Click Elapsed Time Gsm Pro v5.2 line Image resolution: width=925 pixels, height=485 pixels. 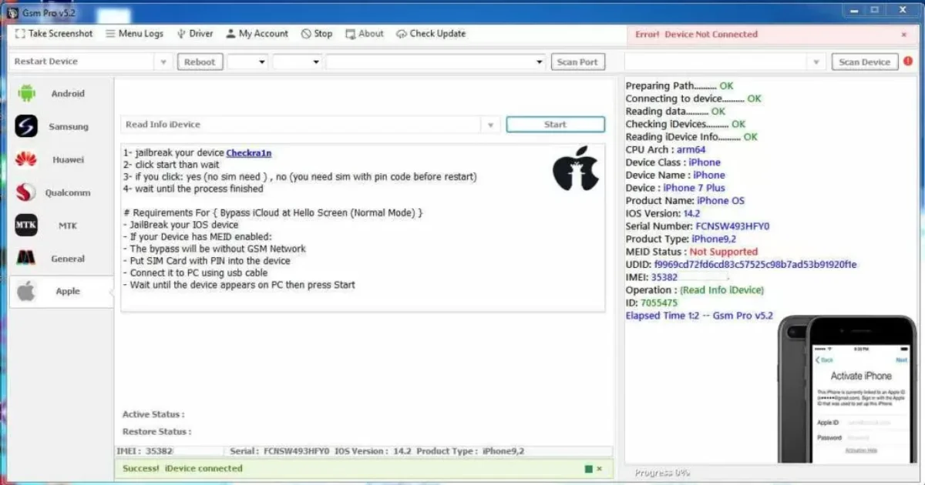[x=699, y=316]
